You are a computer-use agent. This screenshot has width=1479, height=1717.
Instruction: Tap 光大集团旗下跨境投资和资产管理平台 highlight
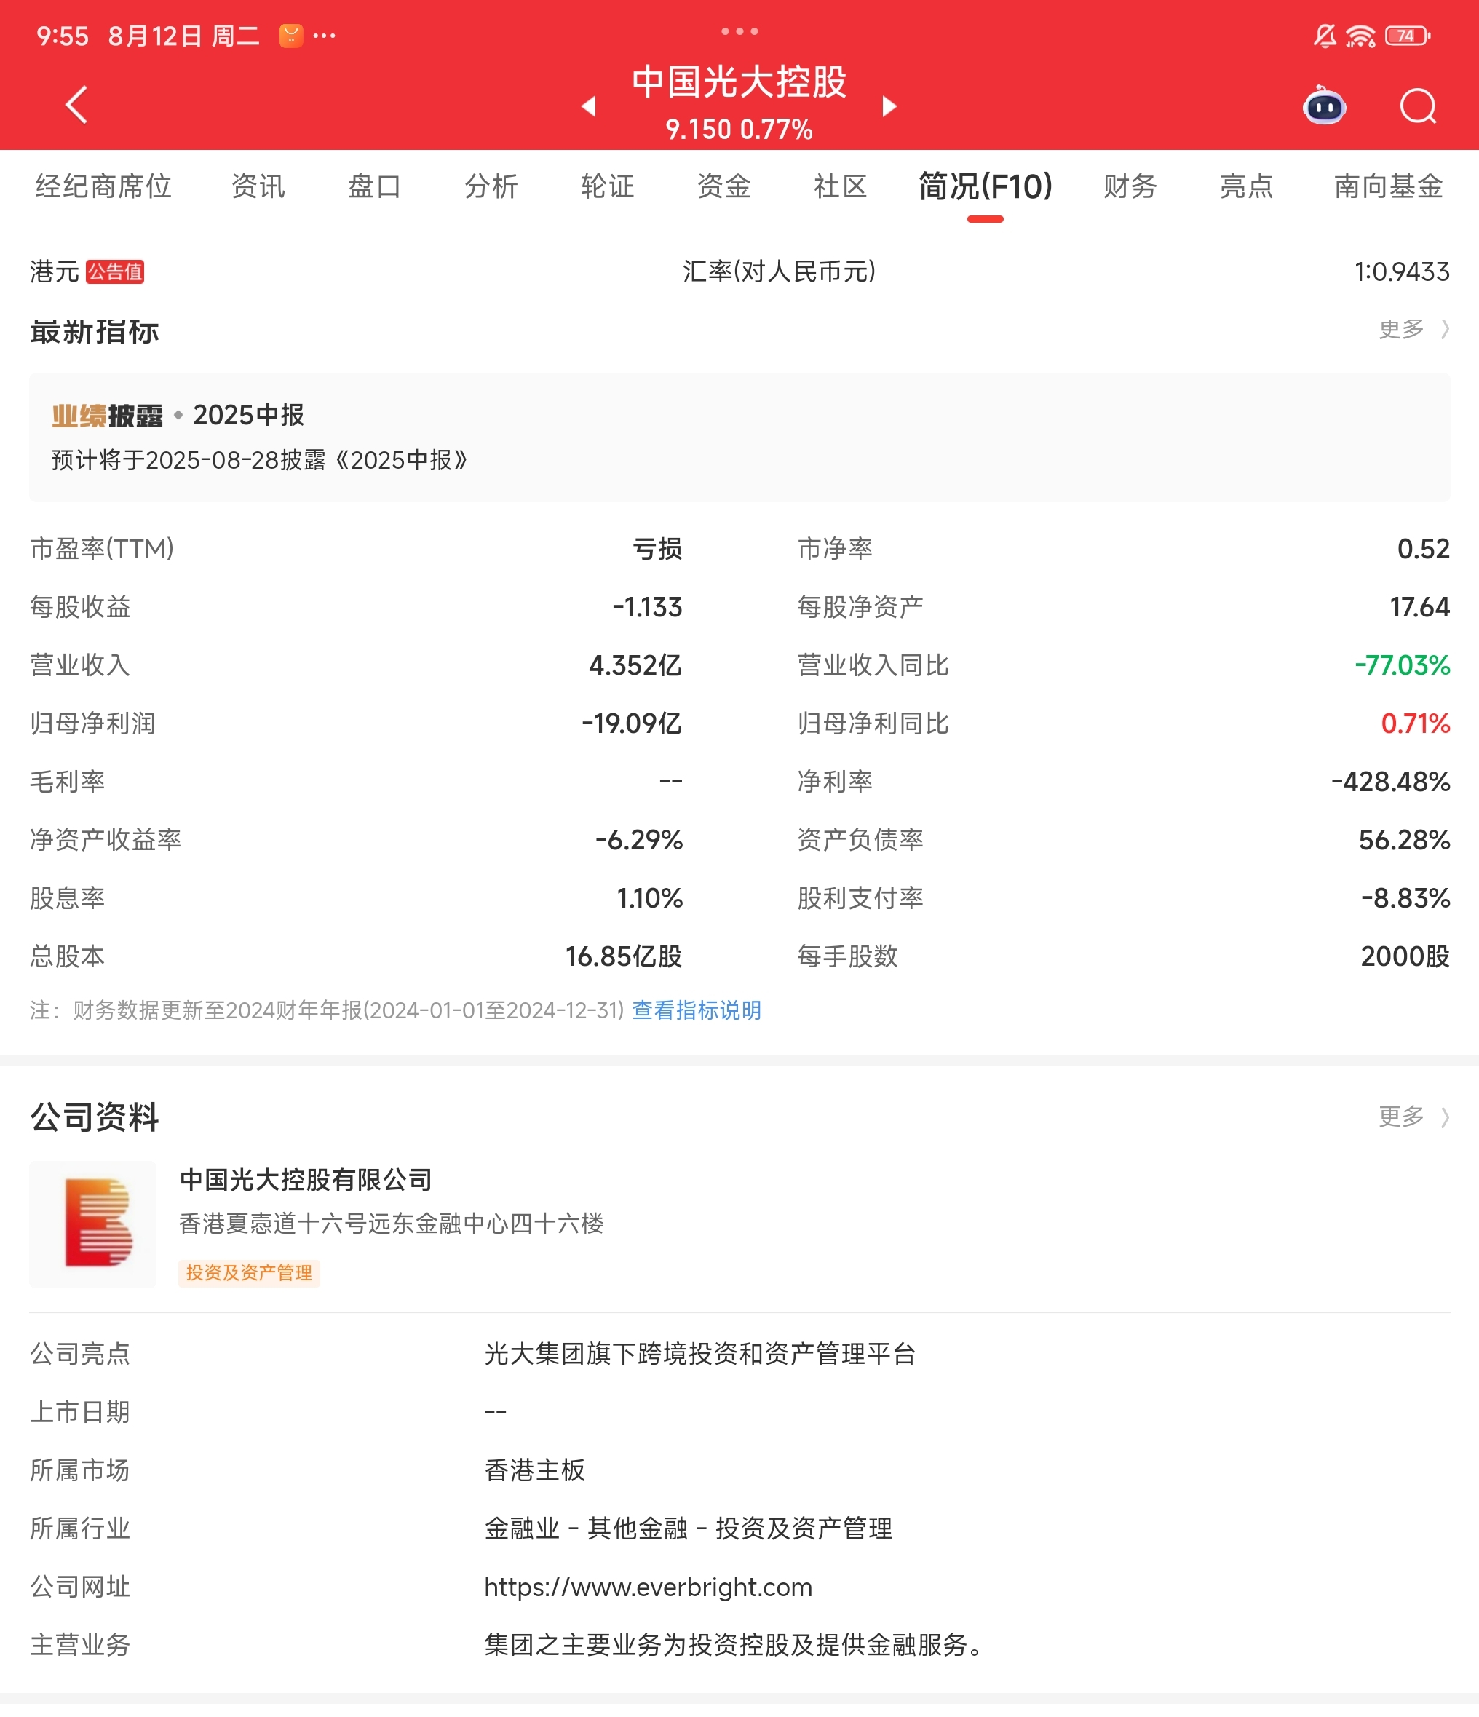click(x=700, y=1354)
